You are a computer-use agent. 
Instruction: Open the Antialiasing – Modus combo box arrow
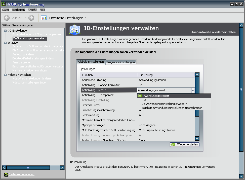(193, 90)
